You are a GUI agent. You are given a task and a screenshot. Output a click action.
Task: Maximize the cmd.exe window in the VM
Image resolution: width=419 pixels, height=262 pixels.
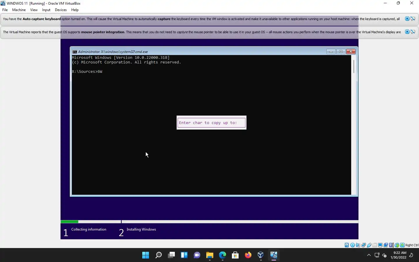(x=341, y=52)
